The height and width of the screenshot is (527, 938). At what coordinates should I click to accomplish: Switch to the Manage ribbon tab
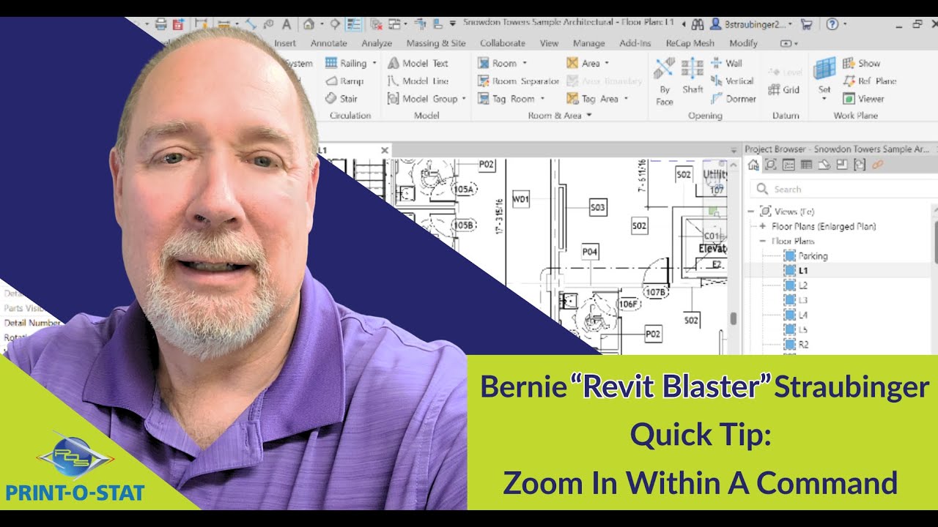tap(589, 43)
